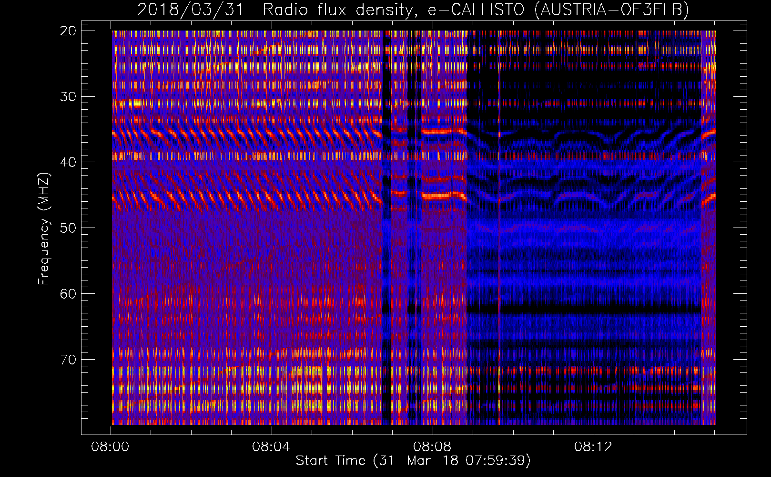771x477 pixels.
Task: Click the 'Frequency (MHZ)' axis label
Action: tap(43, 229)
